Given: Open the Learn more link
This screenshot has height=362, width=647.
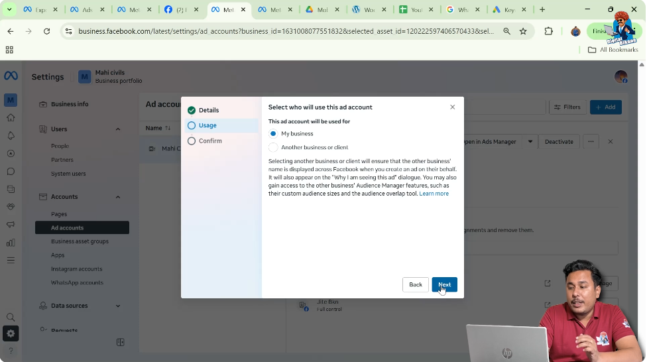Looking at the screenshot, I should (x=434, y=194).
